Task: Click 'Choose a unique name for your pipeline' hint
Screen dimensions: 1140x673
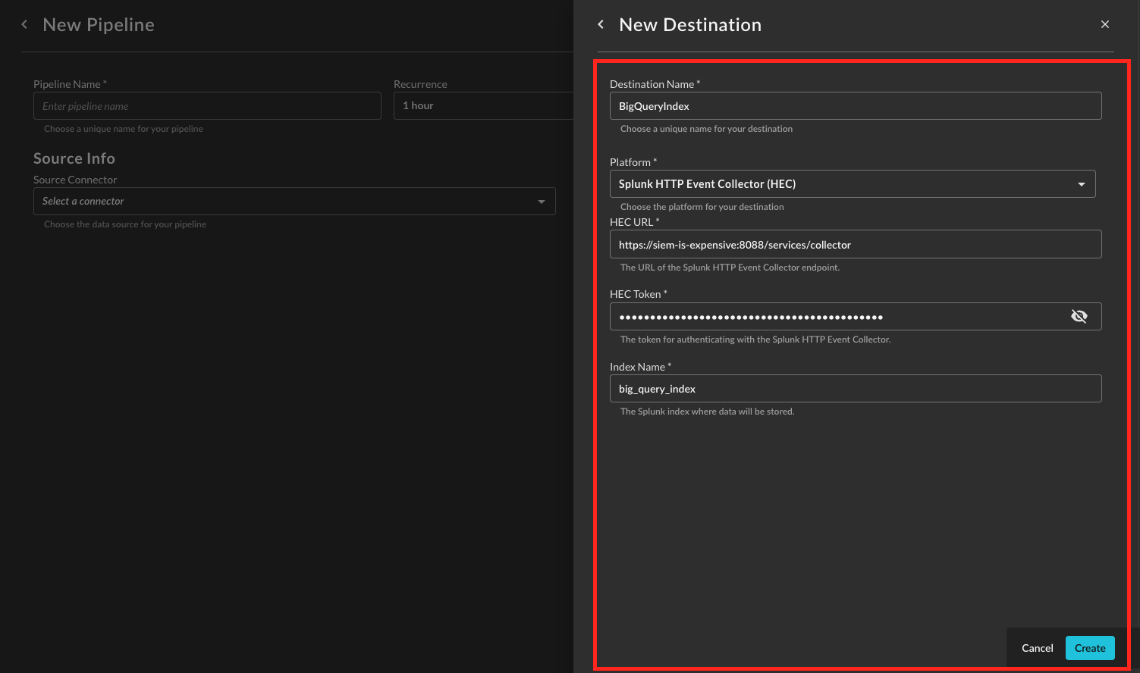Action: pos(124,129)
